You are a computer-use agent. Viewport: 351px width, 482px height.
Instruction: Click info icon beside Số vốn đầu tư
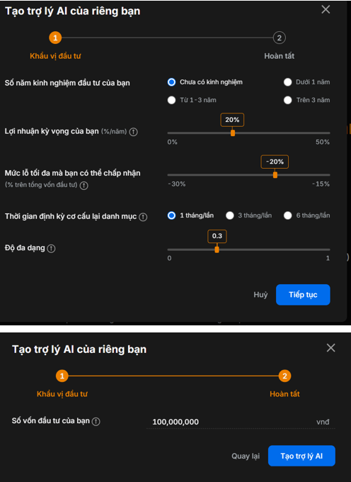point(96,422)
